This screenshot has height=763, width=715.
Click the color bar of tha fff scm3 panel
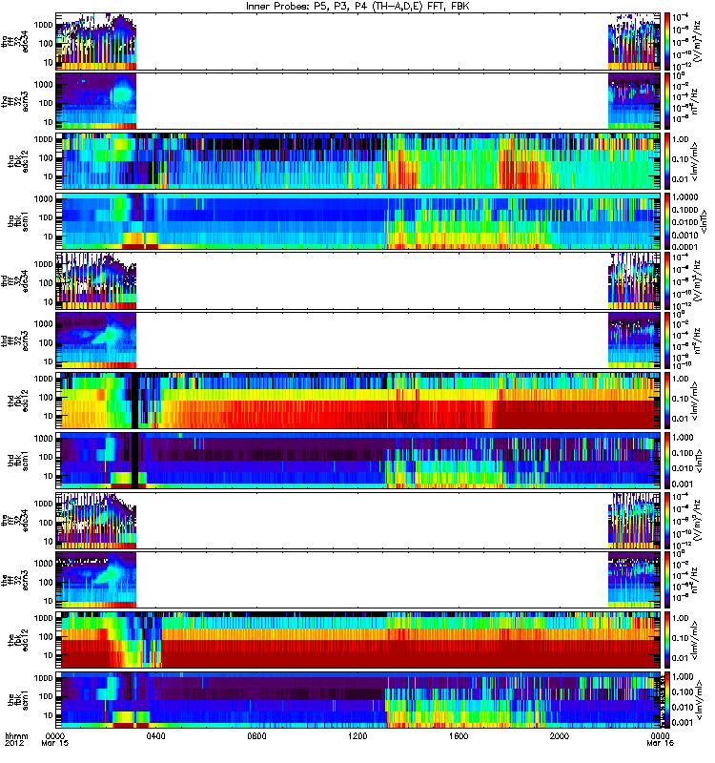click(x=667, y=101)
